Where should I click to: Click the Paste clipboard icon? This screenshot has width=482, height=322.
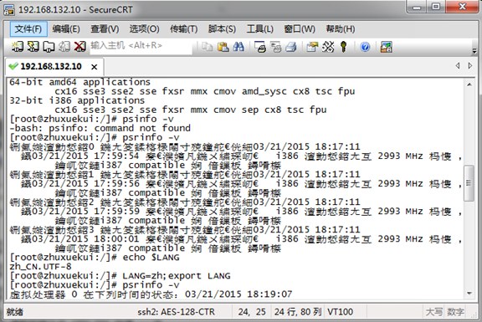[223, 47]
